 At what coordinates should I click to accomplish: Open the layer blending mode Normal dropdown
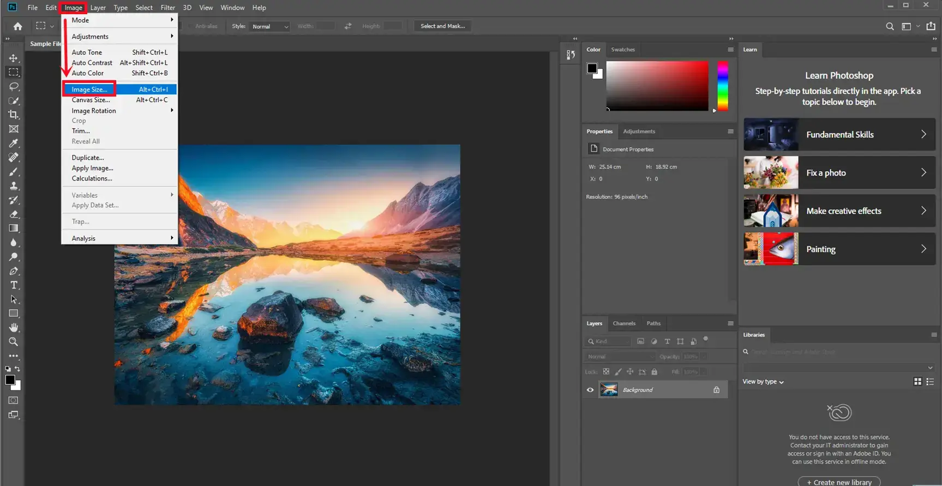[620, 357]
